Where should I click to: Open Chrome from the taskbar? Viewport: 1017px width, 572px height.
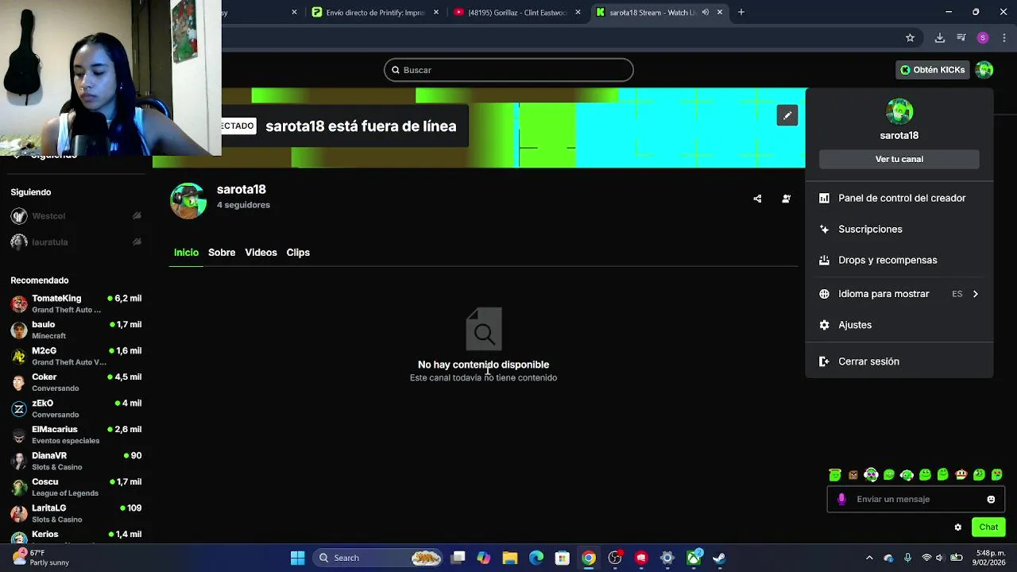(x=588, y=558)
